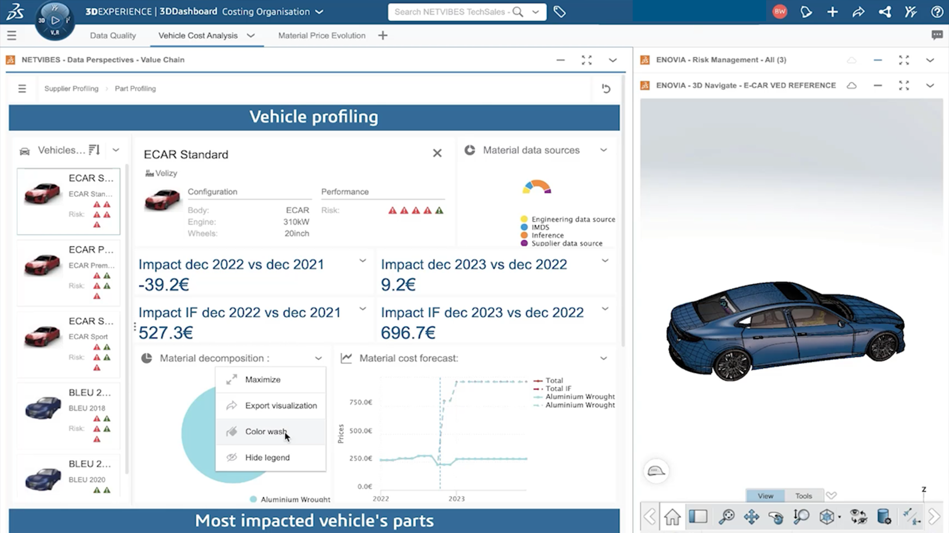Viewport: 949px width, 533px height.
Task: Select the BLEU 2018 vehicle thumbnail
Action: (43, 409)
